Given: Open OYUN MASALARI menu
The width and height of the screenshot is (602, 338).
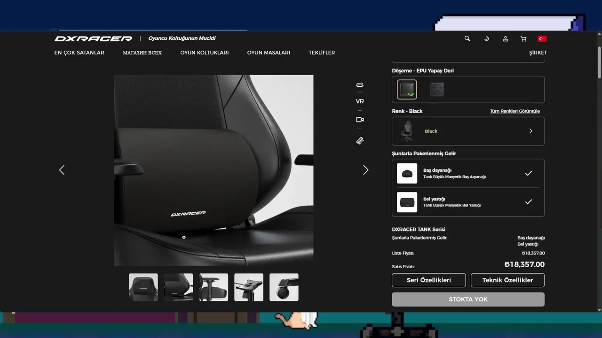Looking at the screenshot, I should click(x=269, y=53).
